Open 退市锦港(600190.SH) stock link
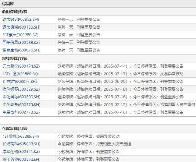Viewport: 196px width, 162px height. click(21, 27)
